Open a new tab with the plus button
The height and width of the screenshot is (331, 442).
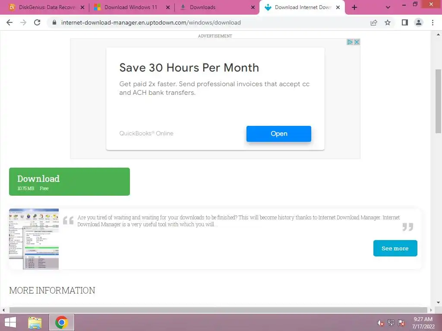(354, 7)
